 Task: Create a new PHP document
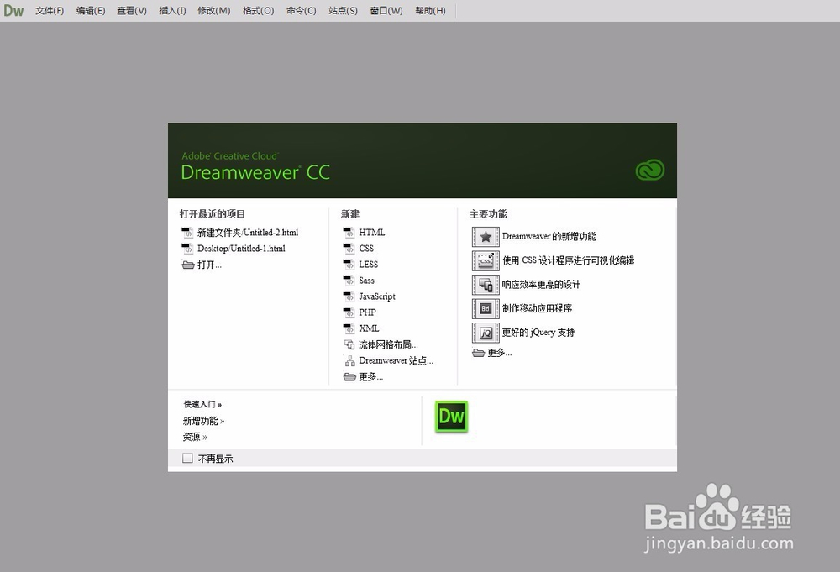[x=368, y=312]
